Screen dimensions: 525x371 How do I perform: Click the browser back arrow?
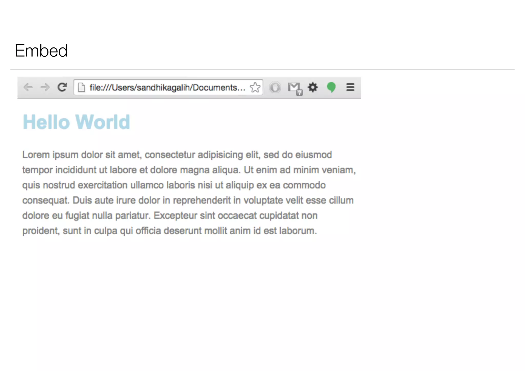[x=28, y=87]
